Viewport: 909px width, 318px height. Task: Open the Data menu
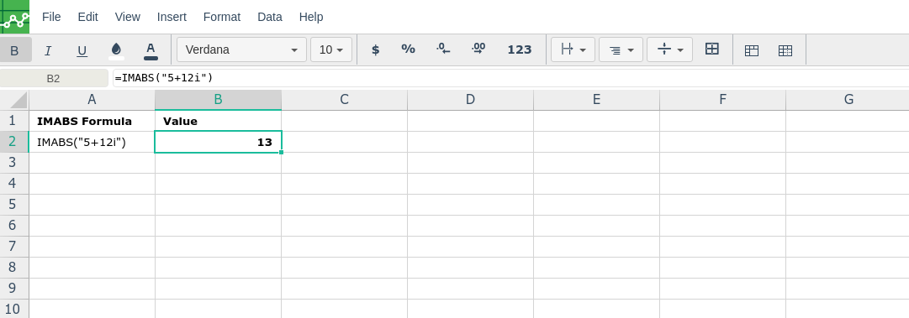pos(270,17)
